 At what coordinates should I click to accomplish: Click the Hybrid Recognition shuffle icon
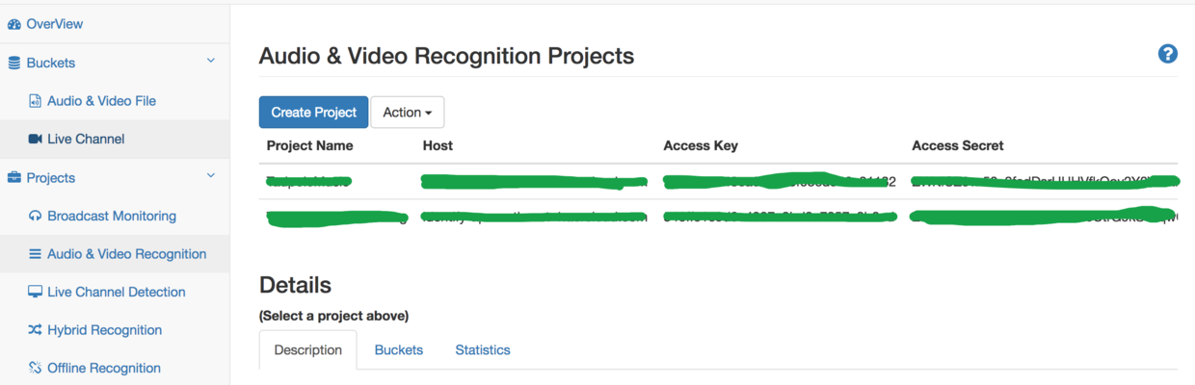(35, 330)
